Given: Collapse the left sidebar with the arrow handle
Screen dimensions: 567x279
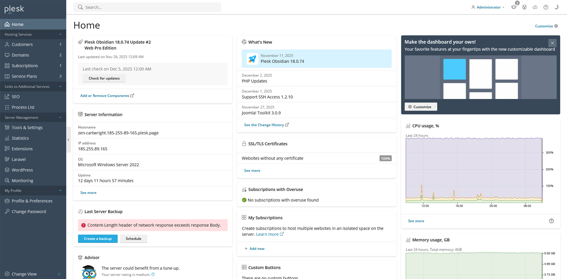Looking at the screenshot, I should (x=68, y=140).
